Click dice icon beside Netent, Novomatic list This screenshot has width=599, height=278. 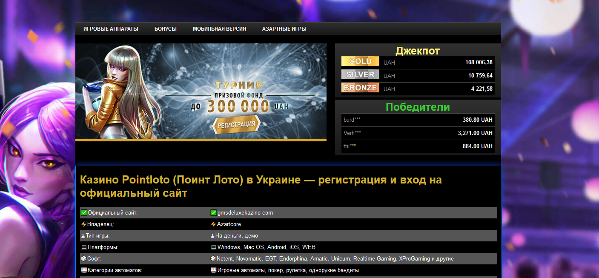click(214, 259)
